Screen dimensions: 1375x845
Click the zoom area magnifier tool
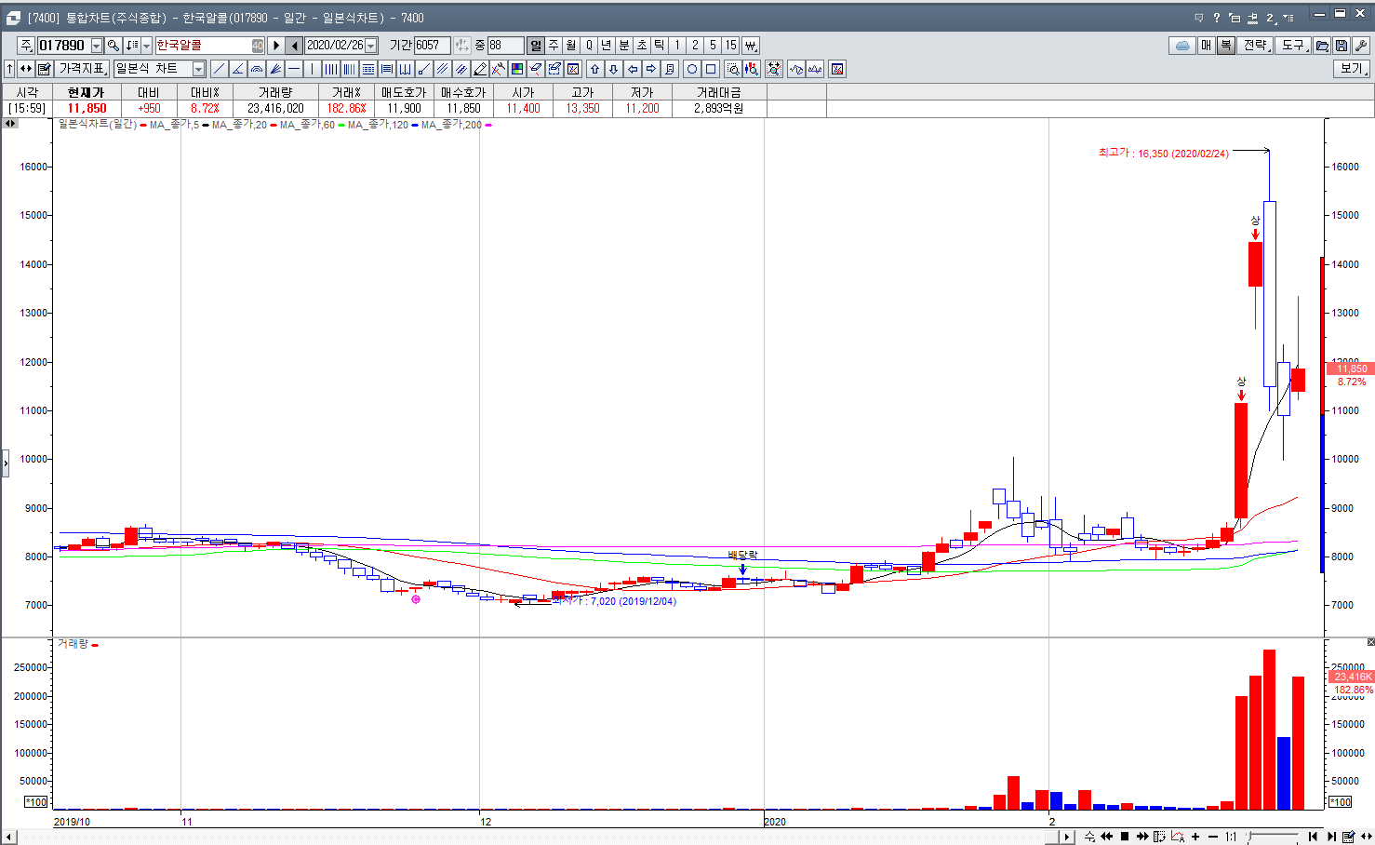point(733,69)
